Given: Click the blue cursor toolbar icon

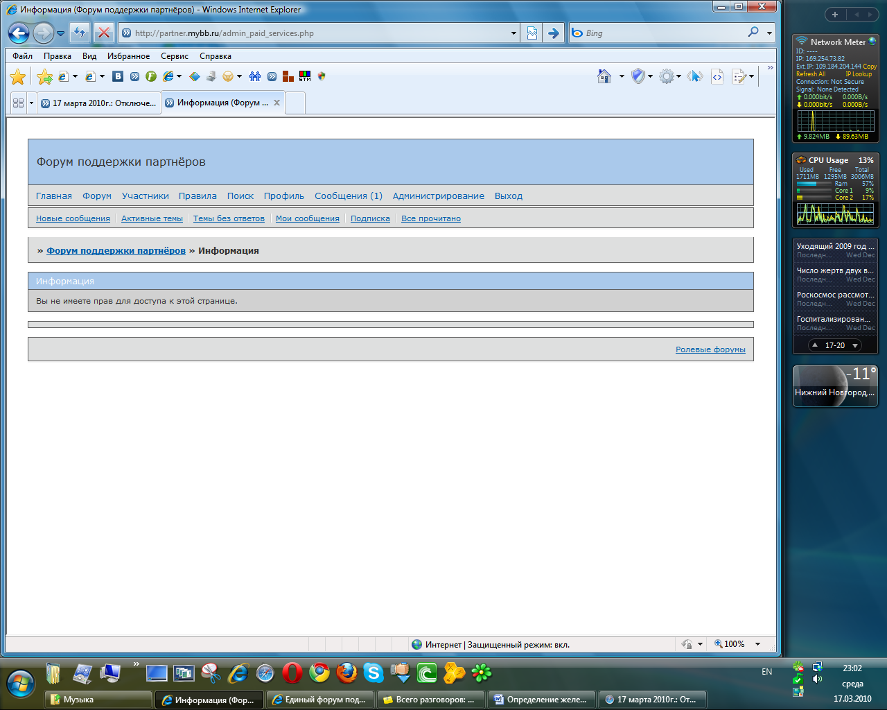Looking at the screenshot, I should (x=695, y=76).
